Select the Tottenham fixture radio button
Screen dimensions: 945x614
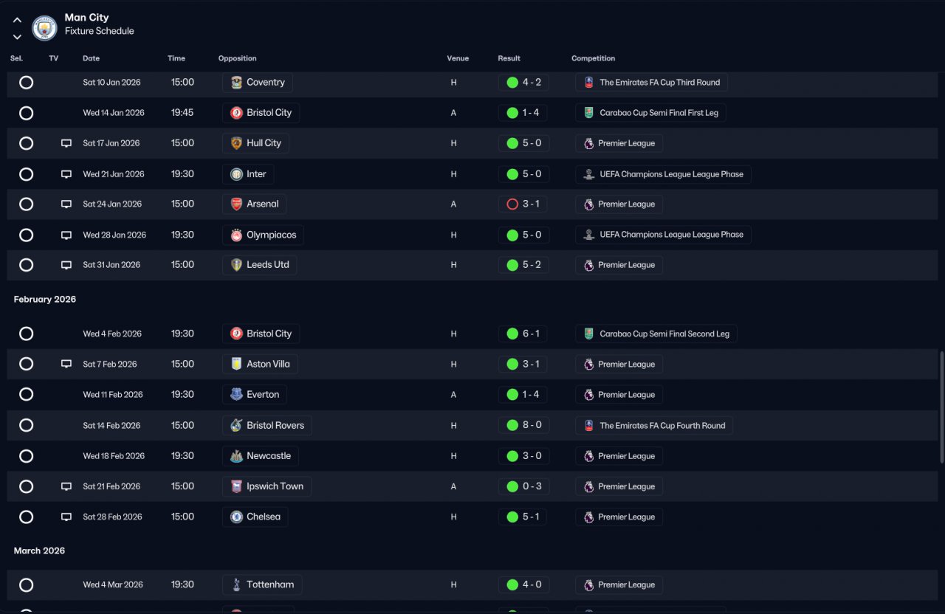pos(26,584)
